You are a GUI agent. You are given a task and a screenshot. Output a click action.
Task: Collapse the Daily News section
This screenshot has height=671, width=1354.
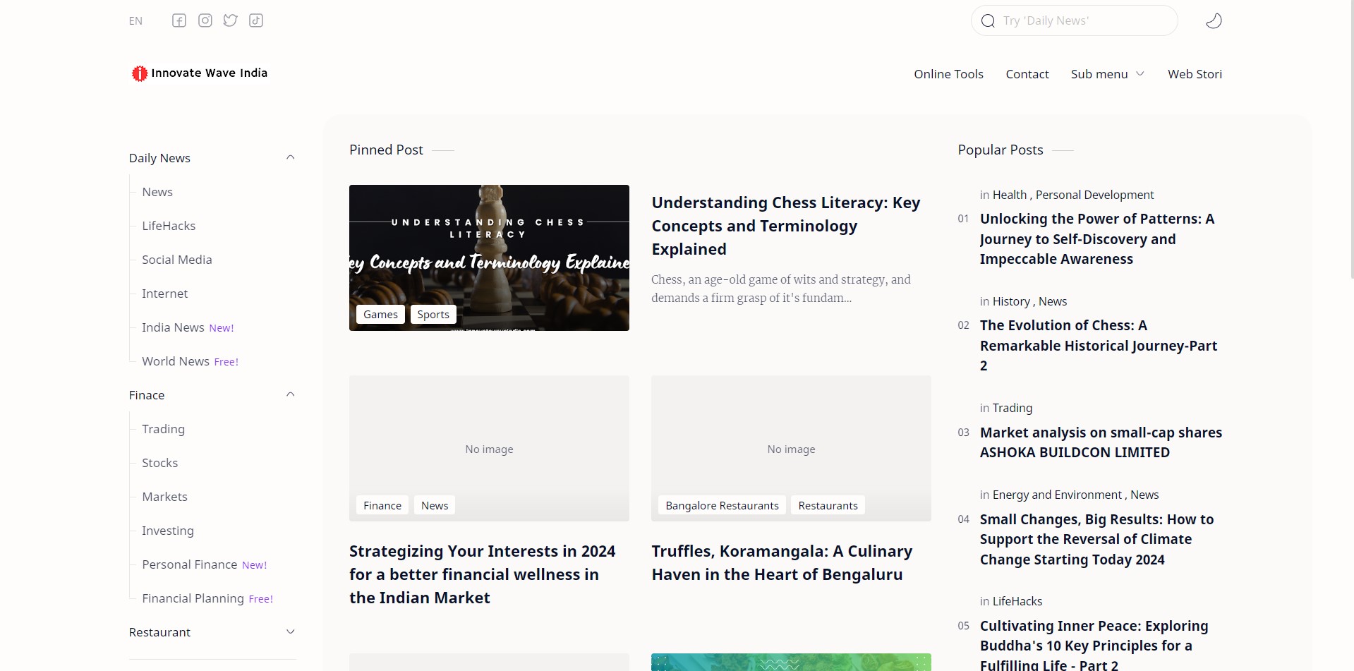click(x=290, y=157)
